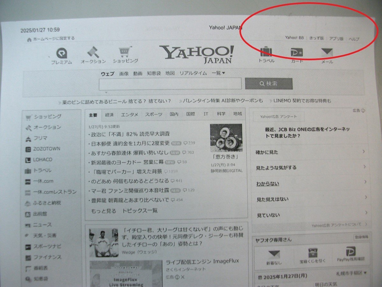
Task: Click the sidebar ZOZOTOWN icon
Action: [x=28, y=149]
